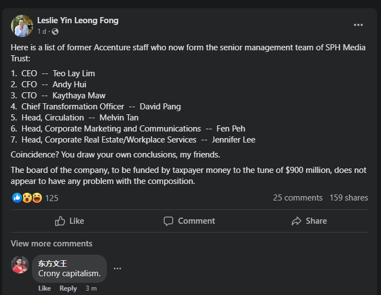Like the Crony capitalism comment
This screenshot has width=381, height=295.
tap(45, 288)
